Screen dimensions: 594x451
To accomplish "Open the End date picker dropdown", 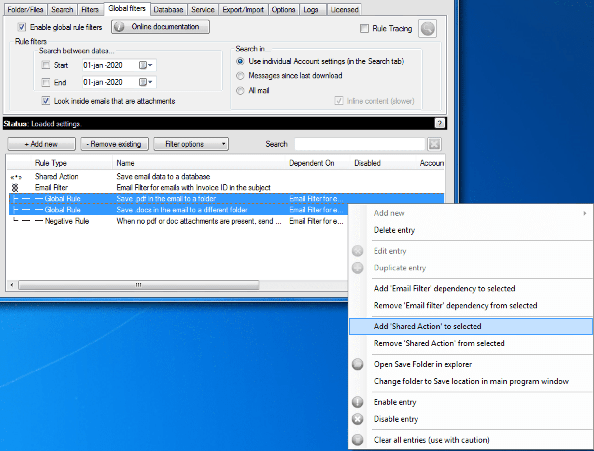I will pyautogui.click(x=150, y=82).
